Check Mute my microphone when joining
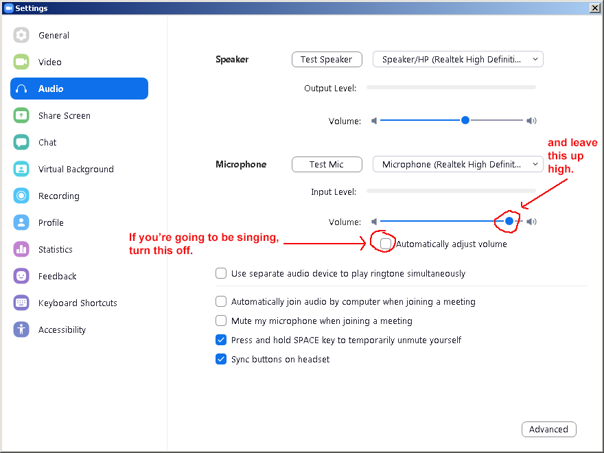604x453 pixels. pos(221,321)
